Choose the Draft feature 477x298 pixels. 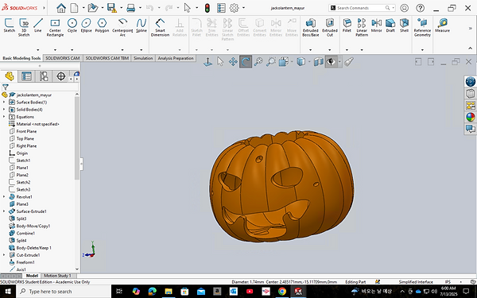point(390,25)
